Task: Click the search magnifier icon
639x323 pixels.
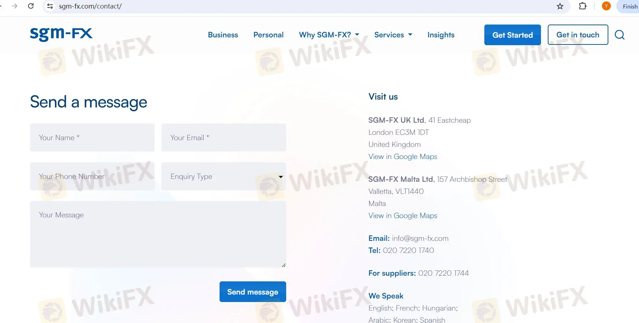Action: coord(619,35)
